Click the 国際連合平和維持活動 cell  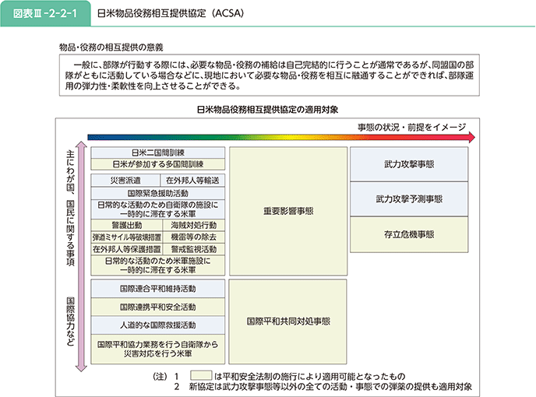coord(158,289)
